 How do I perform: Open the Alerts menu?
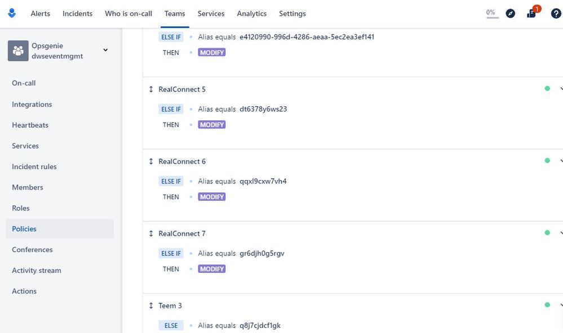(40, 13)
